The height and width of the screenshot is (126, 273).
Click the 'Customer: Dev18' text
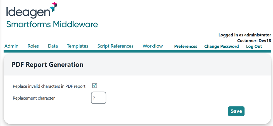[254, 40]
